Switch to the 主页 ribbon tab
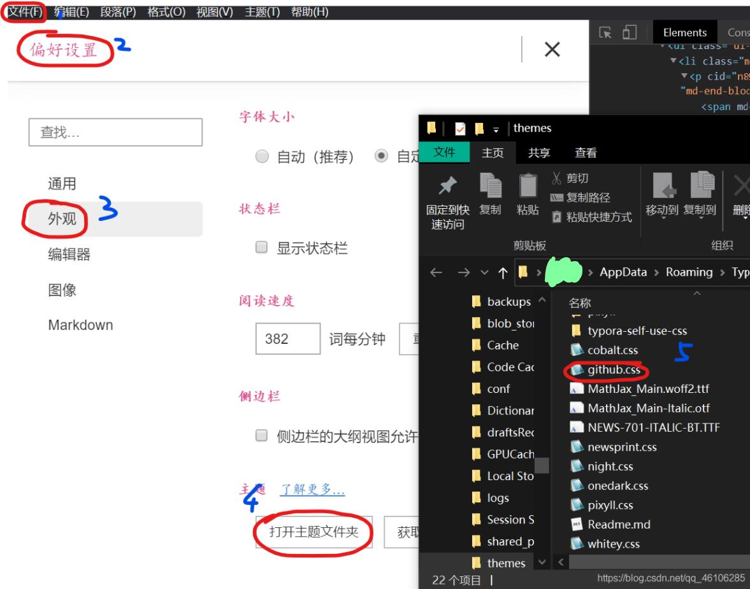 pyautogui.click(x=492, y=153)
